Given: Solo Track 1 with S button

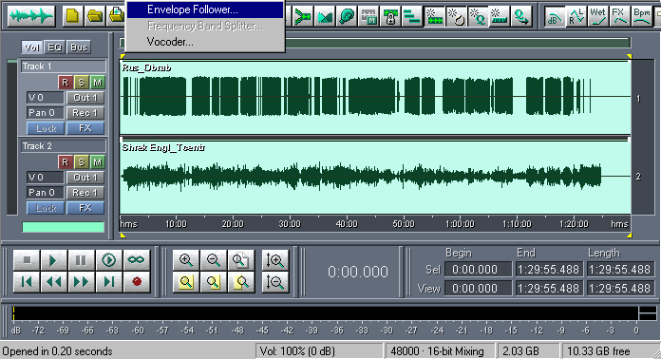Looking at the screenshot, I should [x=82, y=83].
